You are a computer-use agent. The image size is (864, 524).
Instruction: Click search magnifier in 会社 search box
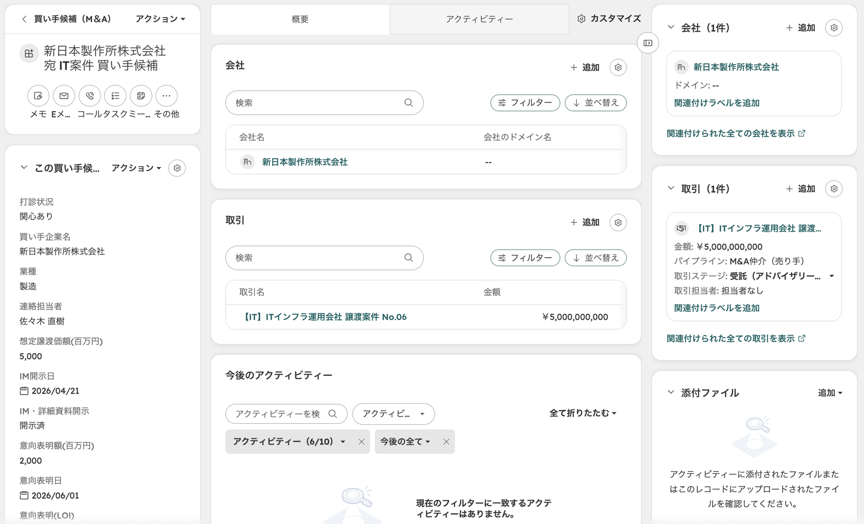coord(409,103)
